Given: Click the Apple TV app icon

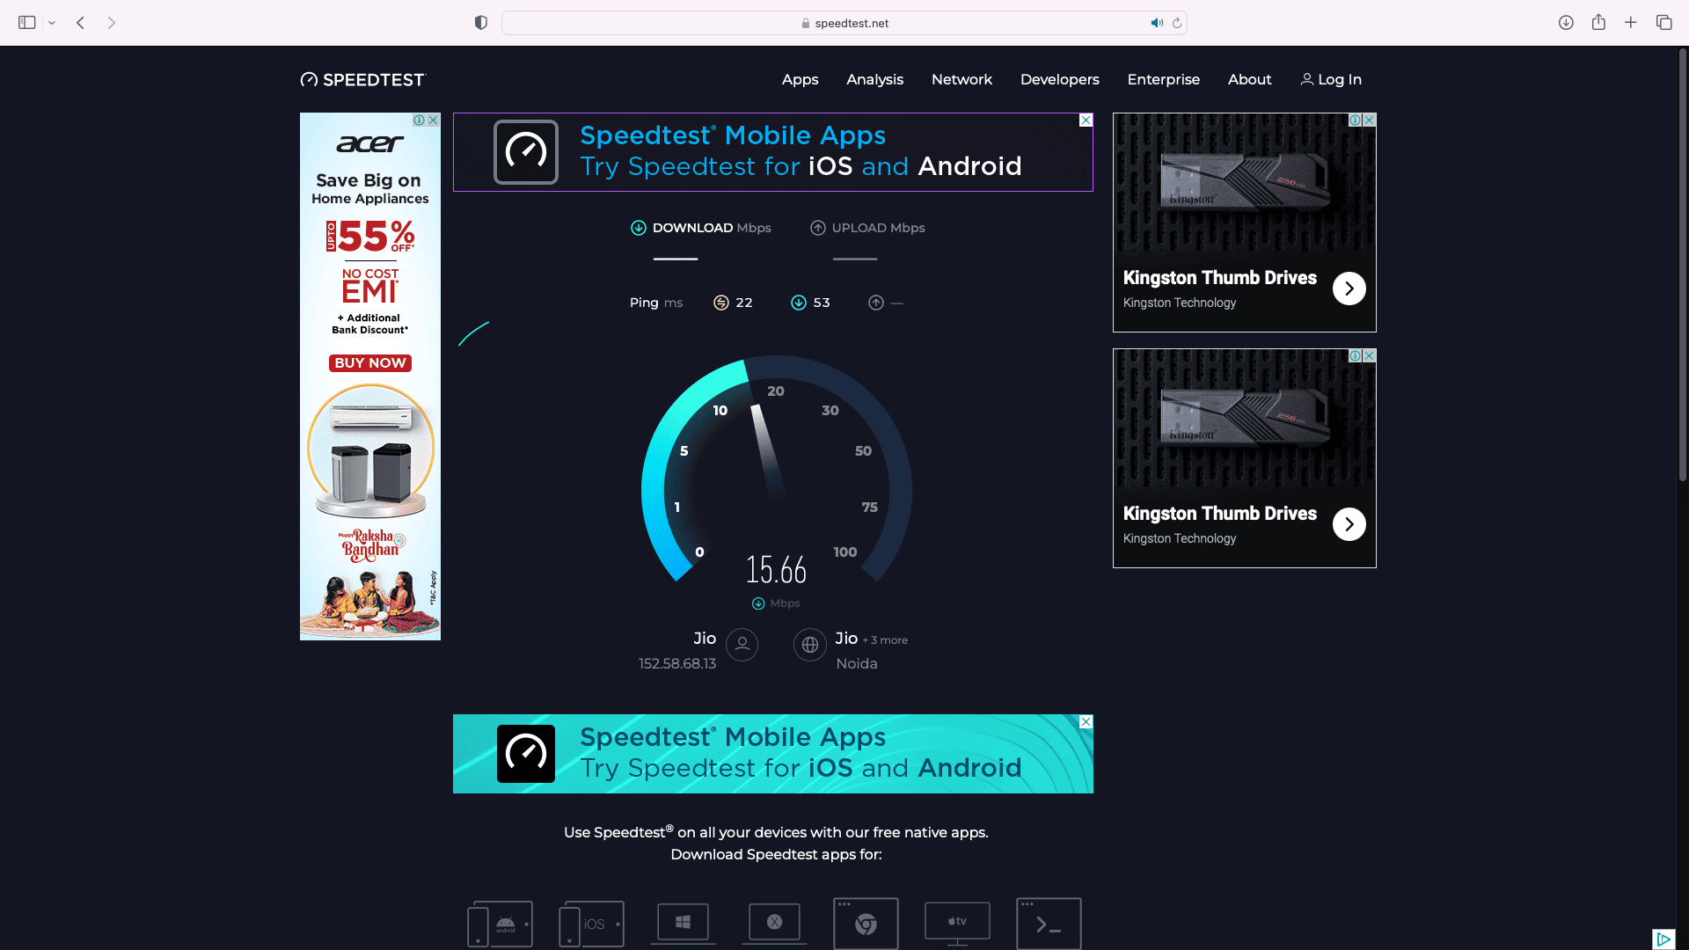Looking at the screenshot, I should pyautogui.click(x=957, y=923).
